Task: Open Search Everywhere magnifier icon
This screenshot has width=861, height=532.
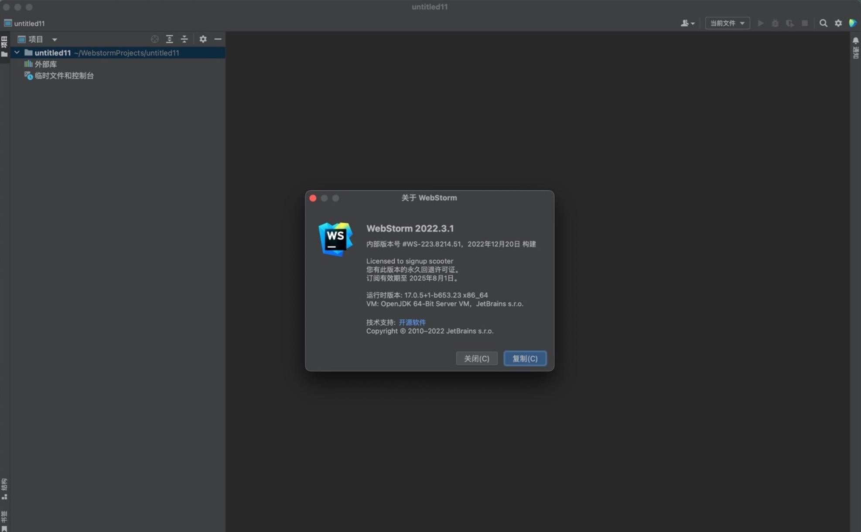Action: pyautogui.click(x=823, y=23)
